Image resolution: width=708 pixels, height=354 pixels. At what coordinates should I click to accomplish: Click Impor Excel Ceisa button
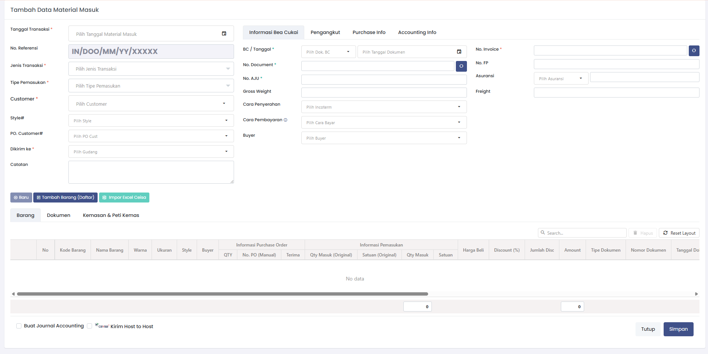click(x=124, y=197)
